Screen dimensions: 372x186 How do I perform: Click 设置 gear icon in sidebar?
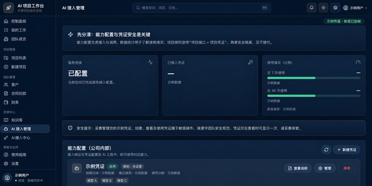tap(6, 164)
